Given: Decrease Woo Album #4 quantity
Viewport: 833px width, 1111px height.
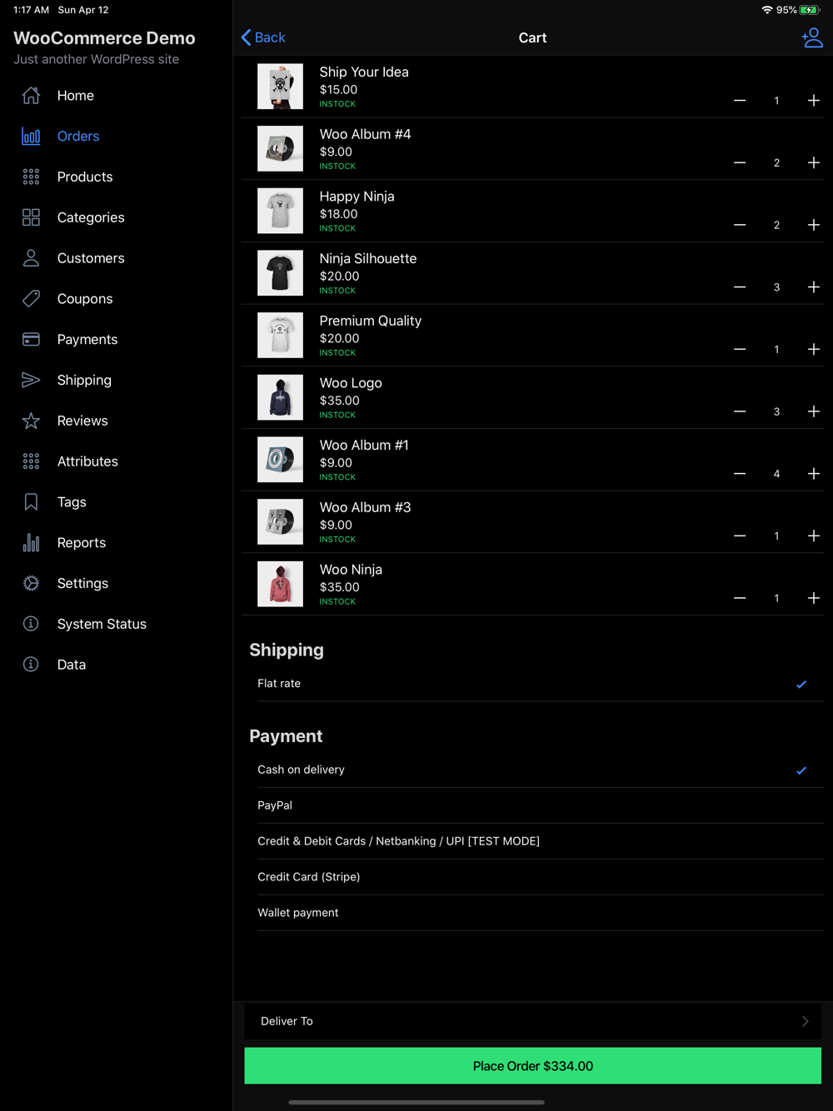Looking at the screenshot, I should point(740,163).
